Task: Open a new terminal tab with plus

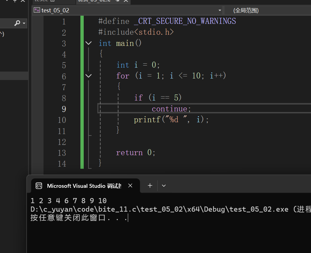Action: coord(150,186)
